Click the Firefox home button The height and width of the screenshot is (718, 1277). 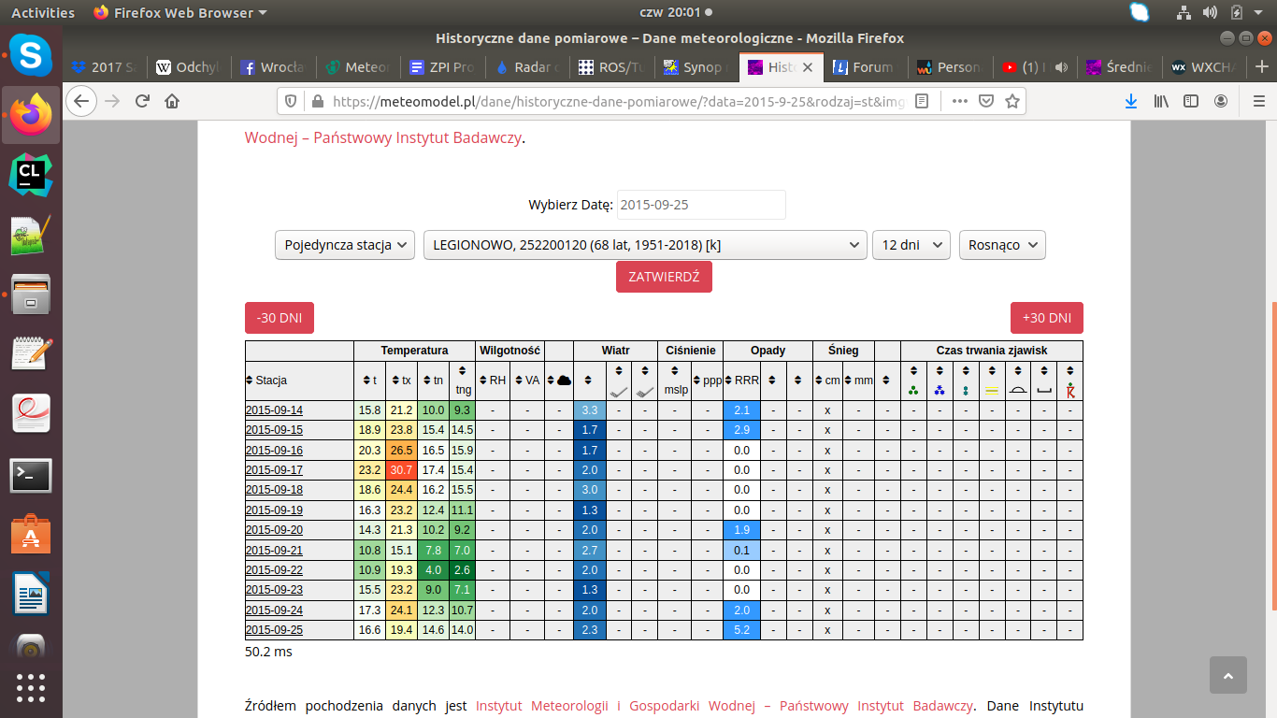(x=172, y=101)
